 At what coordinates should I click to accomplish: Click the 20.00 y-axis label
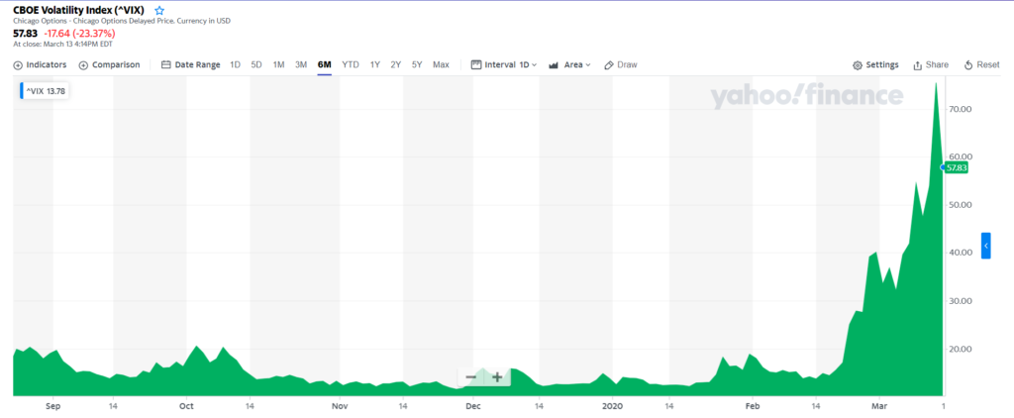[x=961, y=350]
